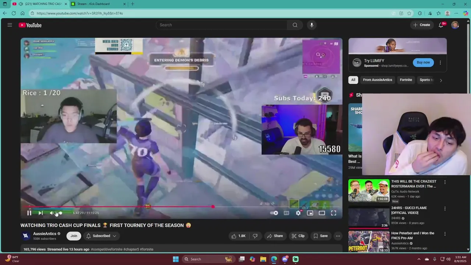Reload the page
471x265 pixels.
tap(14, 13)
